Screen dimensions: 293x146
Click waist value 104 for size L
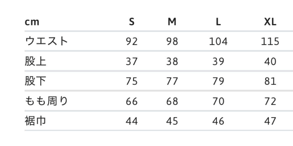point(218,41)
